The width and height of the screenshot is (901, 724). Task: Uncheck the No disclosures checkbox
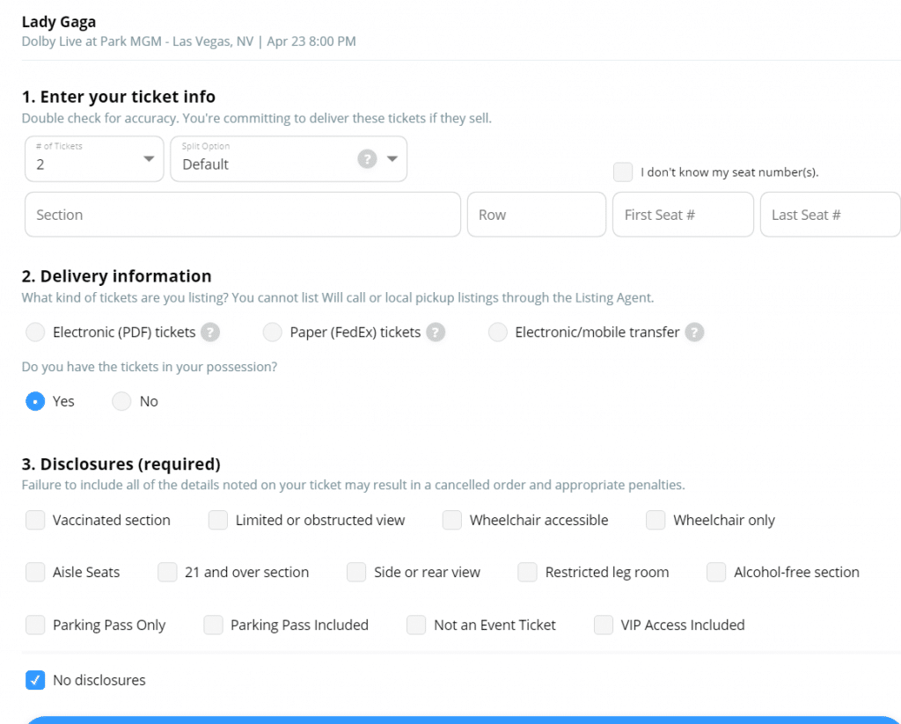(x=35, y=680)
